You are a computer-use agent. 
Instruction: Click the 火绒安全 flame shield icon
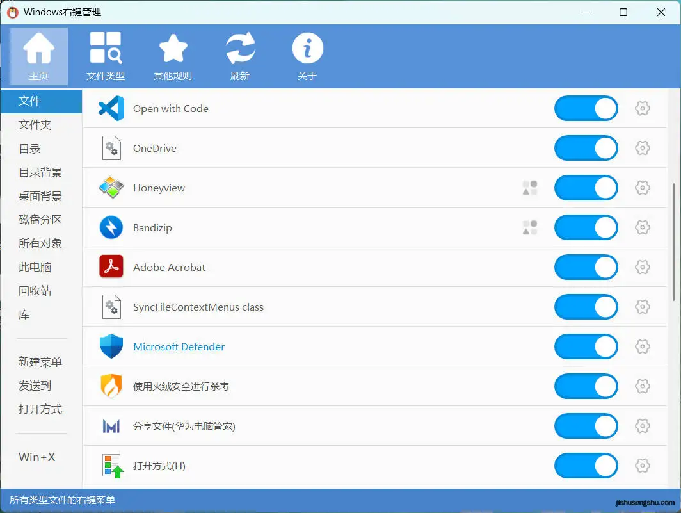click(x=111, y=386)
